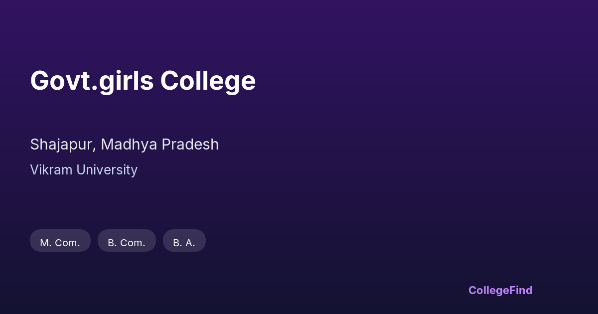The width and height of the screenshot is (598, 314).
Task: Choose the B. A. course tag
Action: point(184,242)
